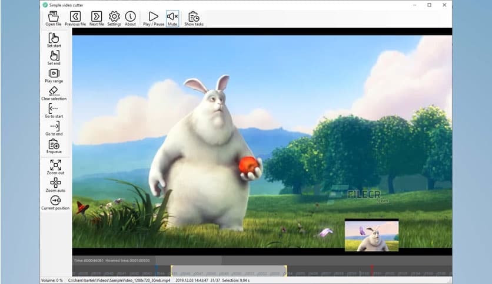Click the yellow selection end handle
Viewport: 492px width, 284px height.
tap(285, 271)
